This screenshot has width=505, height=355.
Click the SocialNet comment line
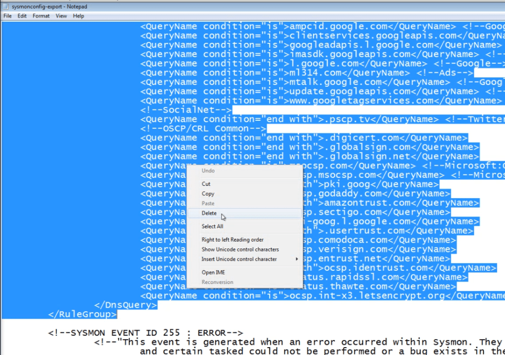click(x=186, y=110)
